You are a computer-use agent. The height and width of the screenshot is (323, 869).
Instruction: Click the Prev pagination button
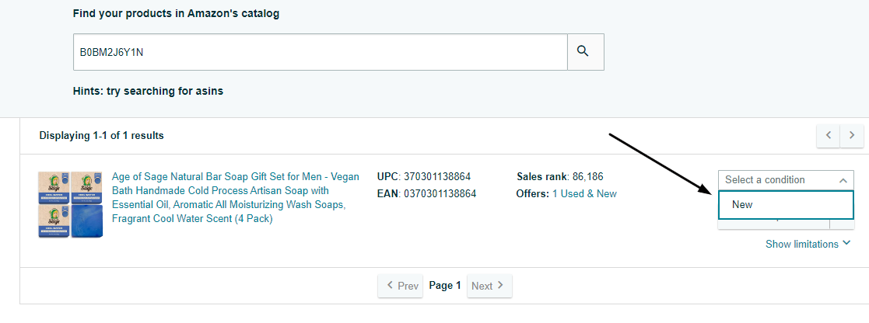coord(401,286)
